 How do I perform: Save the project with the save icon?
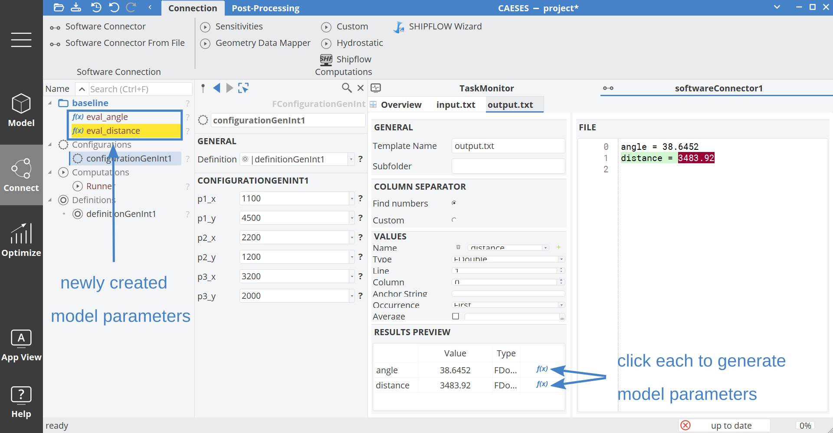76,7
